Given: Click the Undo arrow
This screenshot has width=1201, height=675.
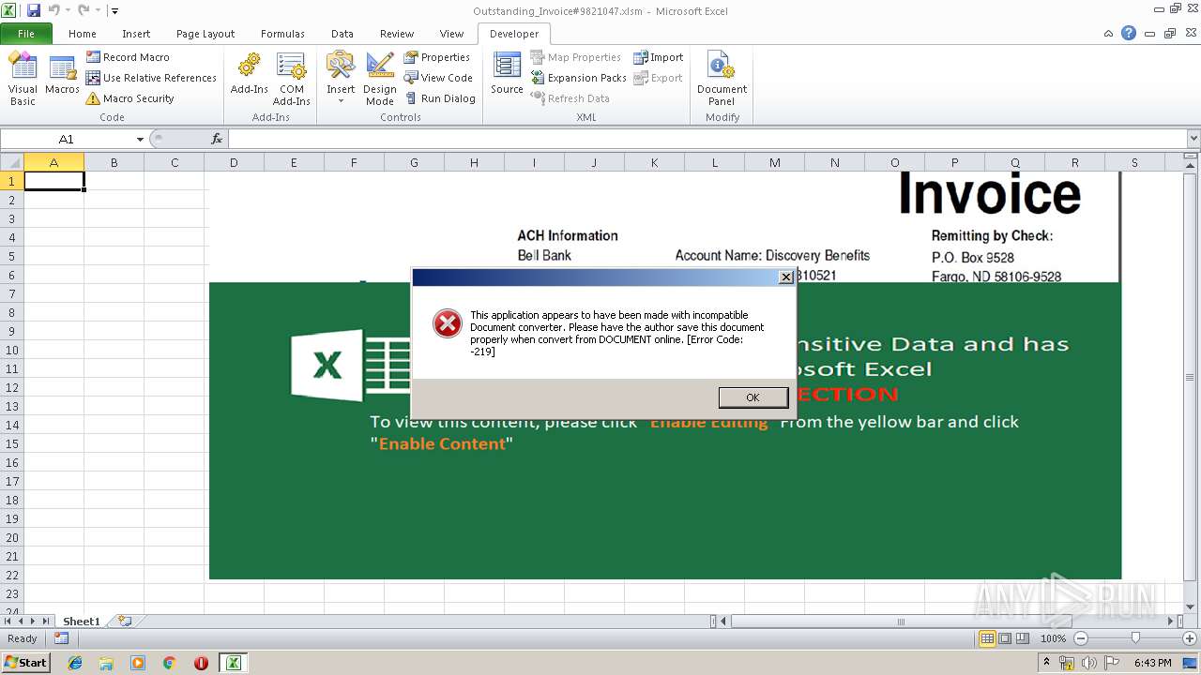Looking at the screenshot, I should [x=53, y=10].
